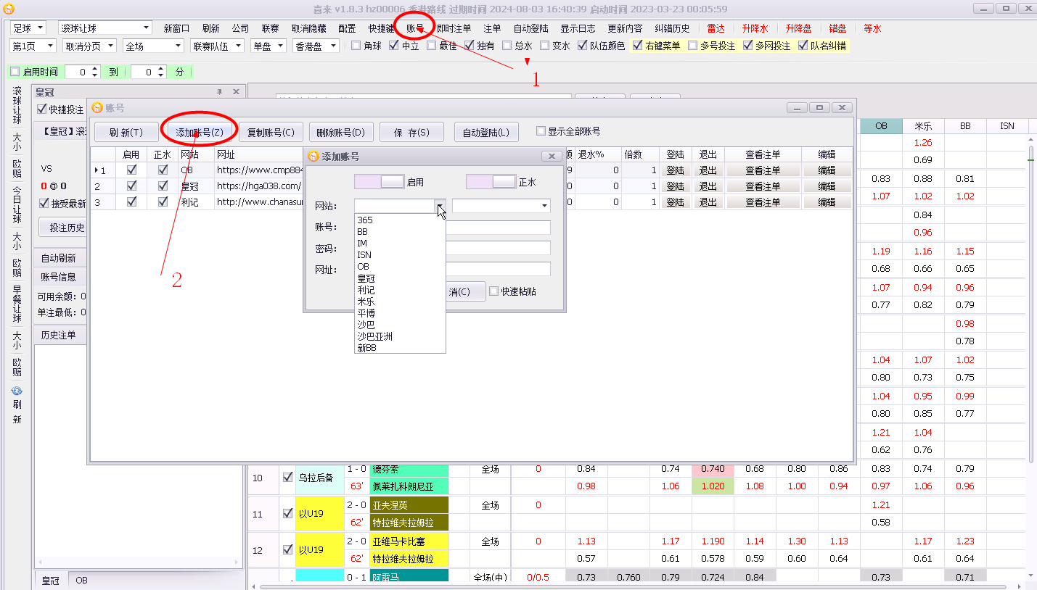Open 纠错历史 from the menu bar

pyautogui.click(x=672, y=28)
